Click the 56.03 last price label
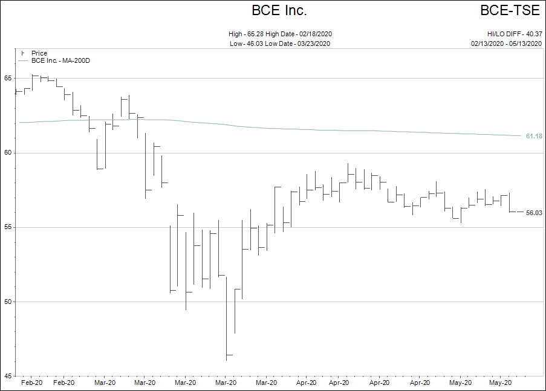Screen dimensions: 546x391 tap(534, 213)
